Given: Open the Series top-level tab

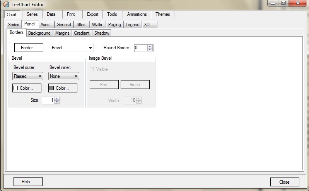Looking at the screenshot, I should pyautogui.click(x=32, y=14).
